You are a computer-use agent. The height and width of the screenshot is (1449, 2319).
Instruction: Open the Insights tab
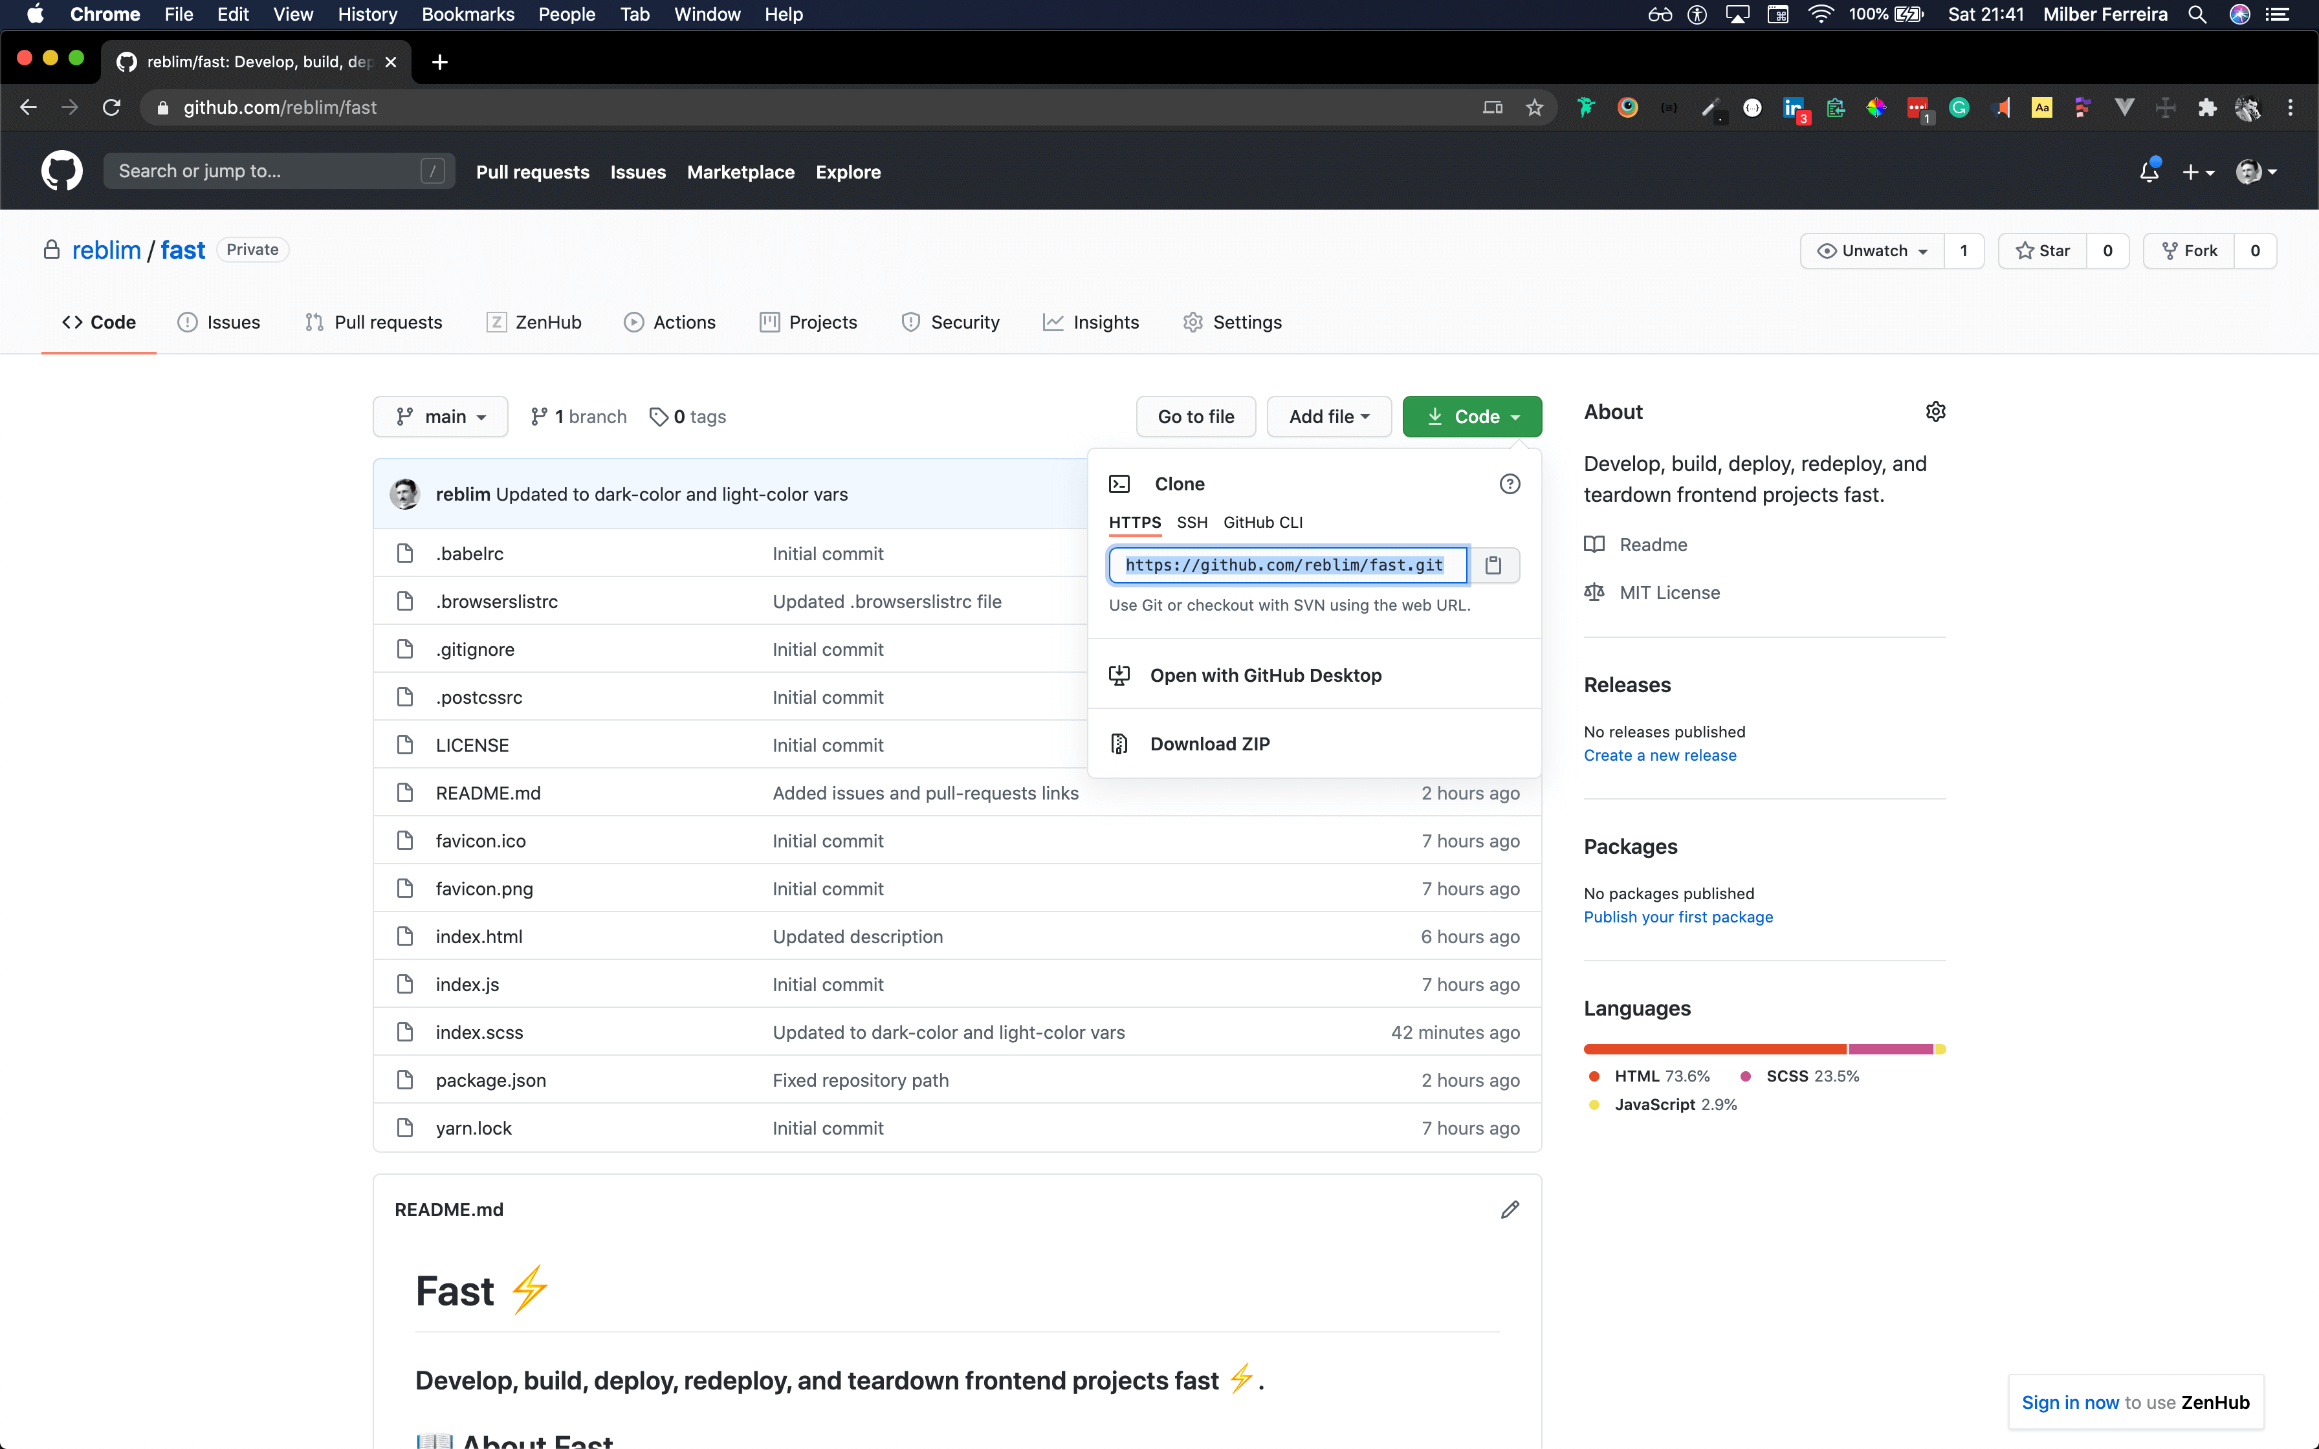(1092, 322)
